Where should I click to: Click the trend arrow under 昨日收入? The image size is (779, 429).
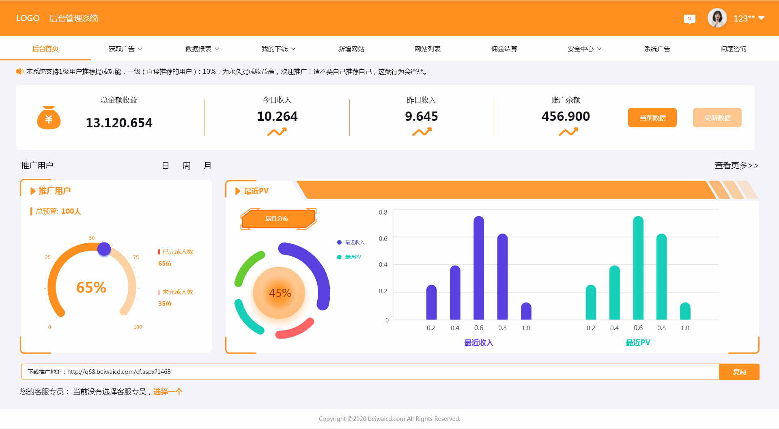pos(422,132)
